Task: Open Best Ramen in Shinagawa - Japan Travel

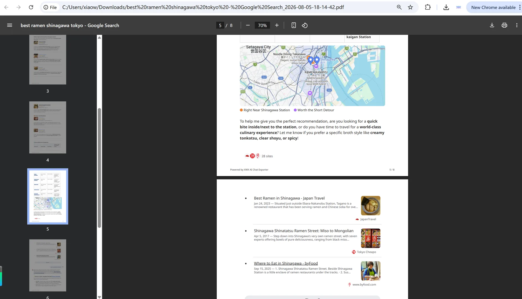Action: [x=289, y=198]
